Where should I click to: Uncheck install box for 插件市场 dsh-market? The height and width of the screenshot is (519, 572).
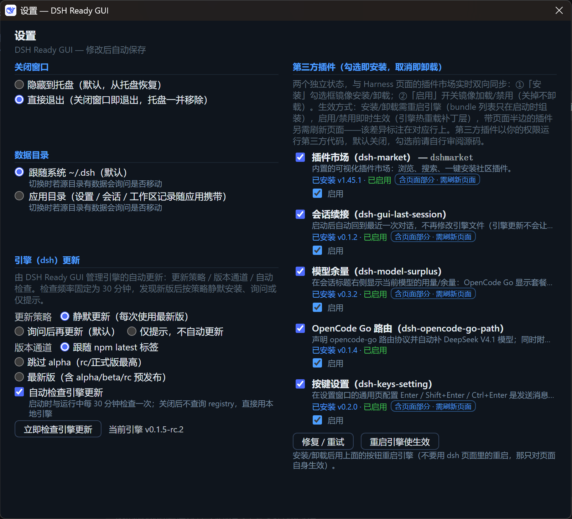click(x=300, y=157)
